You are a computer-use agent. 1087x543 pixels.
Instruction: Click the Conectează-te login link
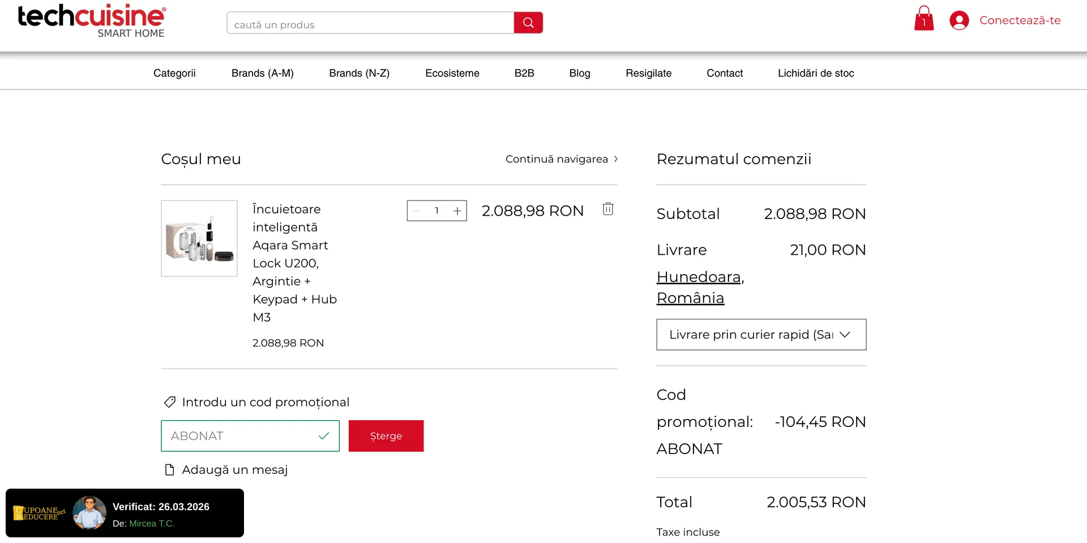1020,20
